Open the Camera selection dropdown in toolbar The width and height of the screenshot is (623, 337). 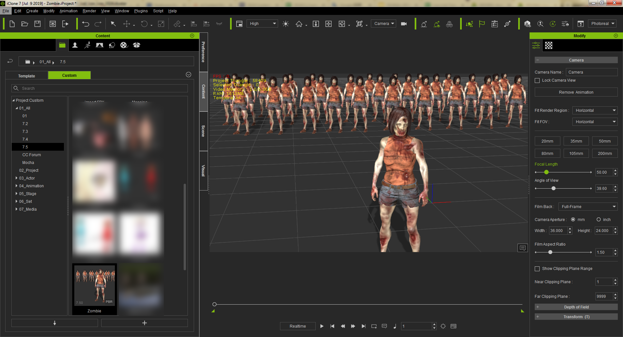tap(383, 24)
